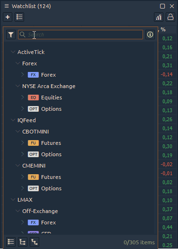Select the FU badge under CBOTMINI
Image resolution: width=178 pixels, height=249 pixels.
33,143
